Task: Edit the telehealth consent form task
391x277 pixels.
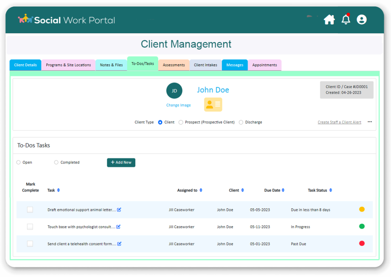Action: (119, 243)
